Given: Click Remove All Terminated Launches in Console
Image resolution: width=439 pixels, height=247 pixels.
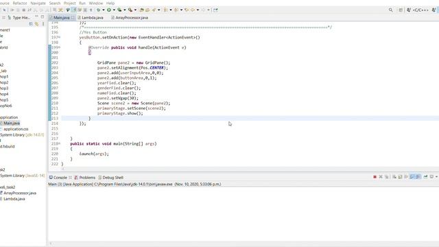Looking at the screenshot, I should click(387, 177).
